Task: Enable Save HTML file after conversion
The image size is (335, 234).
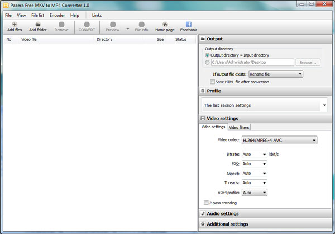Action: 212,82
